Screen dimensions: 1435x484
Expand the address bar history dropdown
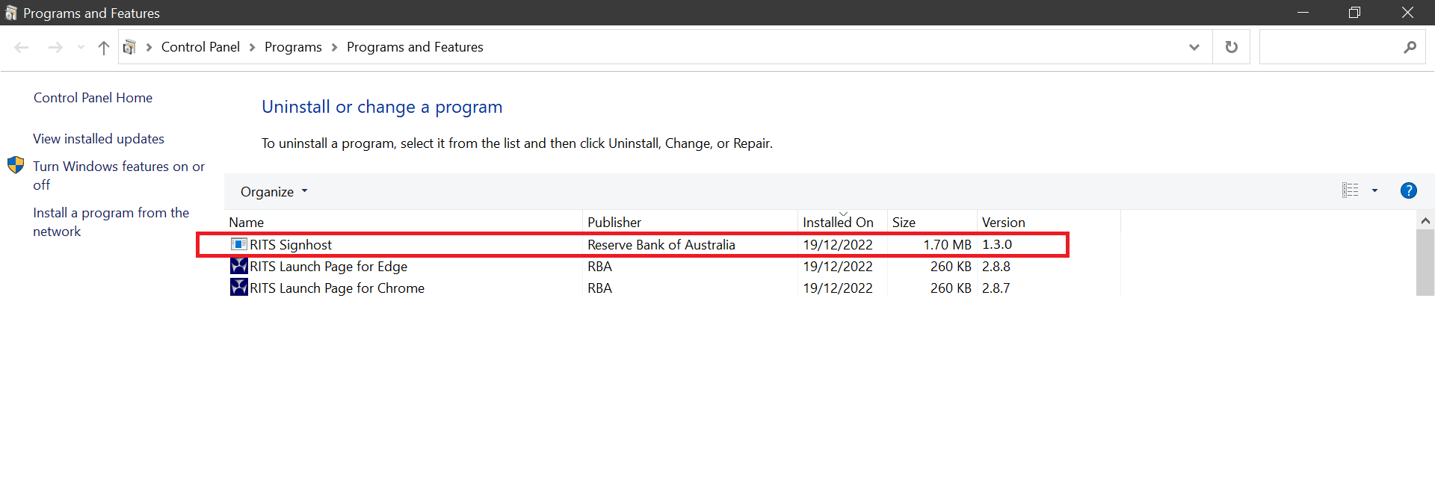tap(1194, 47)
